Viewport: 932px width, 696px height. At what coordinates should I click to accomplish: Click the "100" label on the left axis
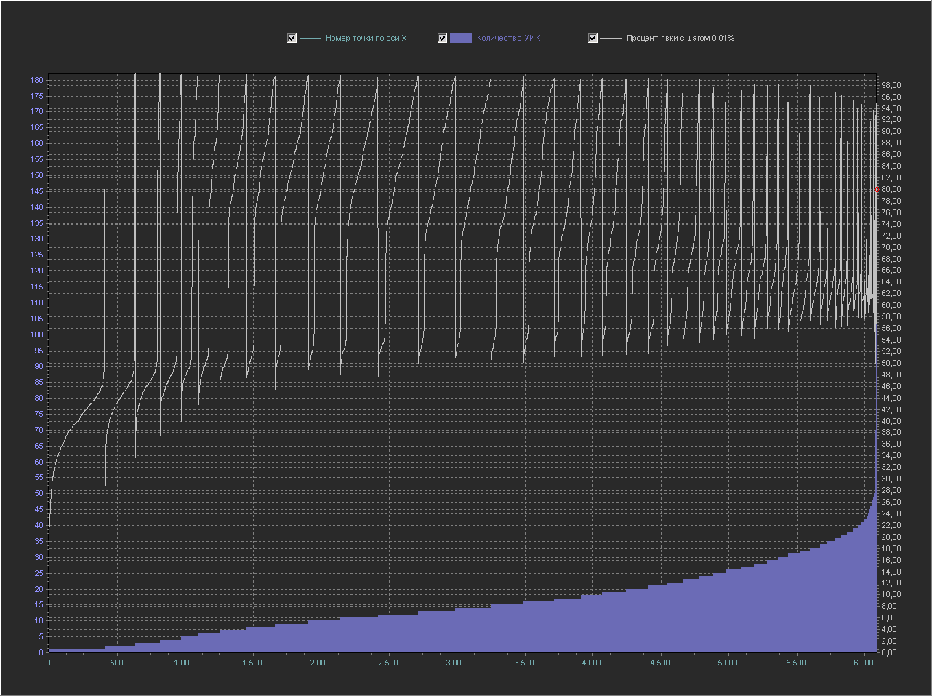tap(36, 335)
